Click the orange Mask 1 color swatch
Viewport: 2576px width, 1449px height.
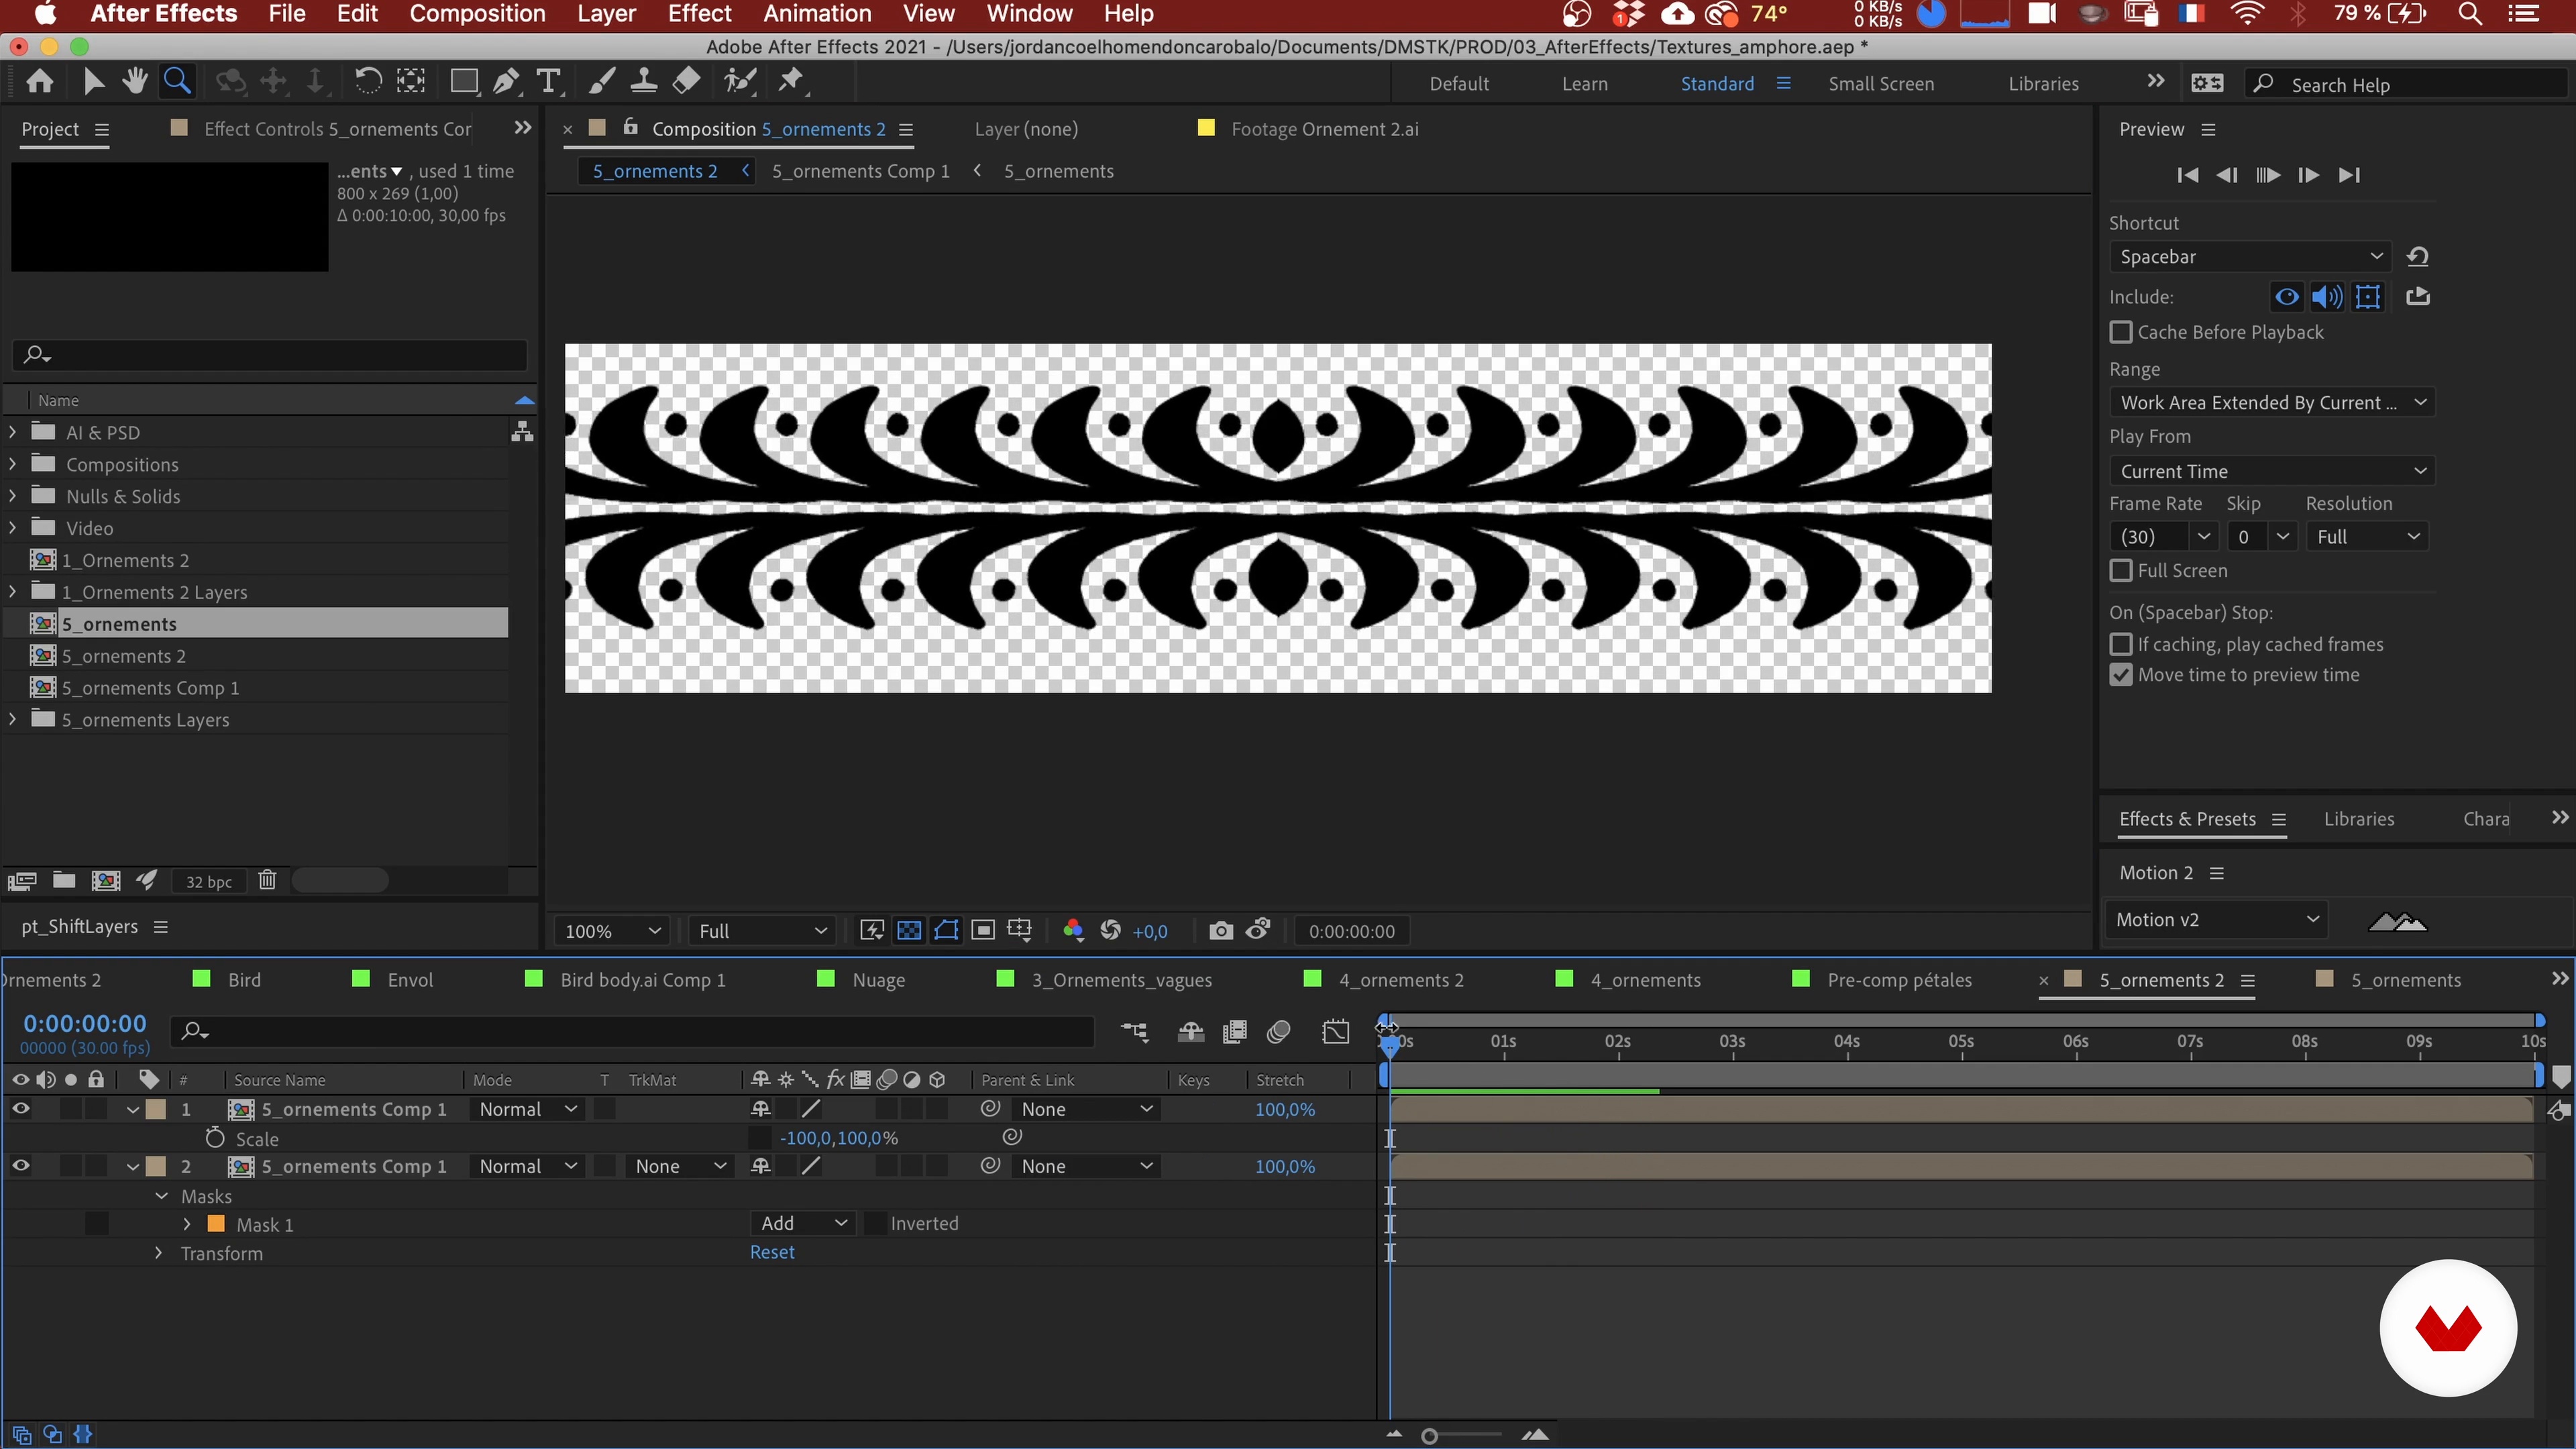coord(216,1224)
